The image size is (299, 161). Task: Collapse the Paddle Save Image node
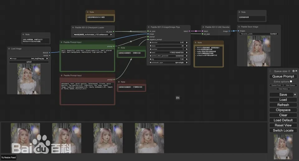(240, 27)
